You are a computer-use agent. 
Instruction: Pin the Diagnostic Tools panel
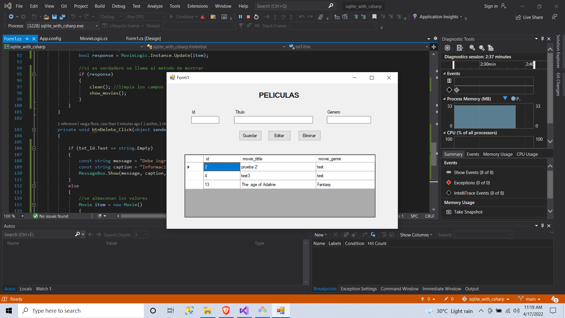(x=542, y=39)
